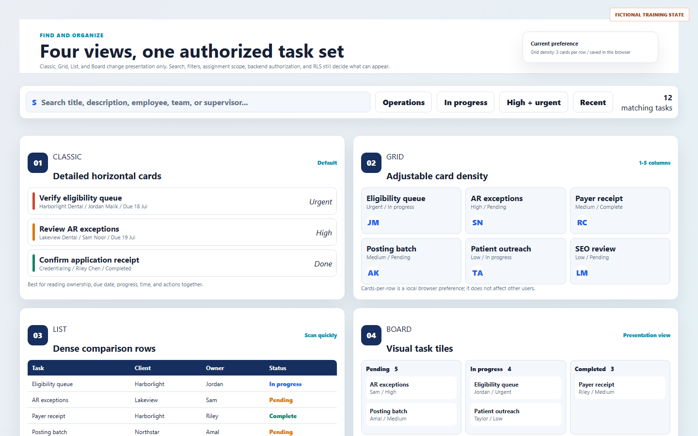Click the RC avatar on Payer receipt
This screenshot has width=698, height=436.
click(582, 223)
